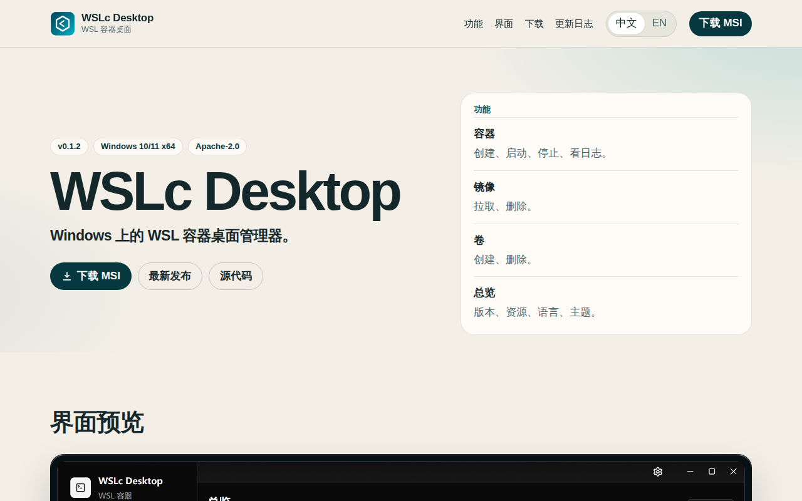Click the text 版本、资源、语言、主题。
The image size is (802, 501).
tap(537, 312)
